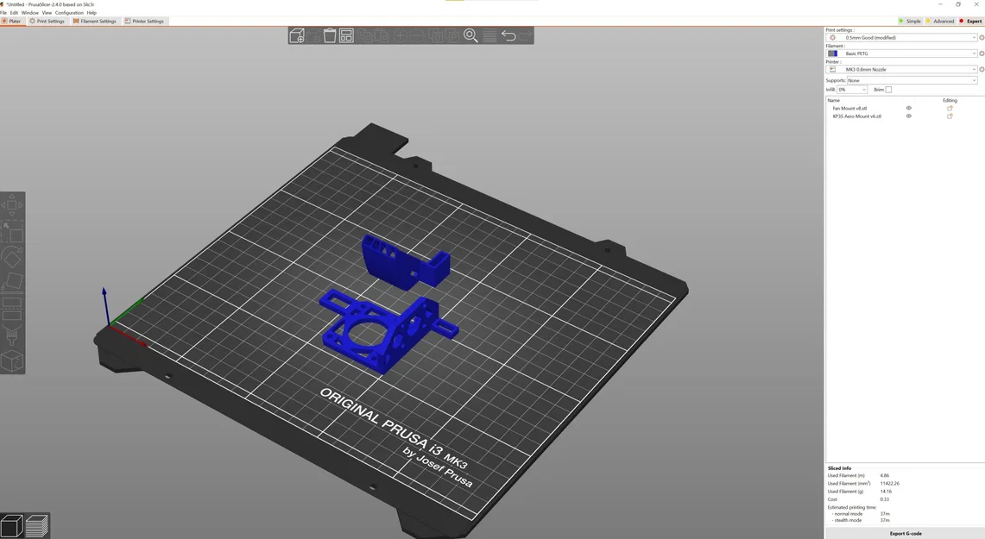985x539 pixels.
Task: Click the Remove instance minus icon
Action: click(416, 35)
